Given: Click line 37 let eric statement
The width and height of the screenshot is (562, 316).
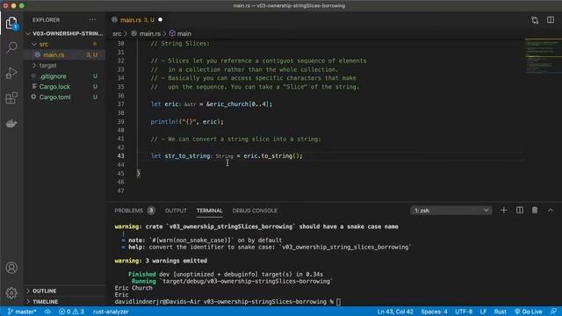Looking at the screenshot, I should (212, 104).
